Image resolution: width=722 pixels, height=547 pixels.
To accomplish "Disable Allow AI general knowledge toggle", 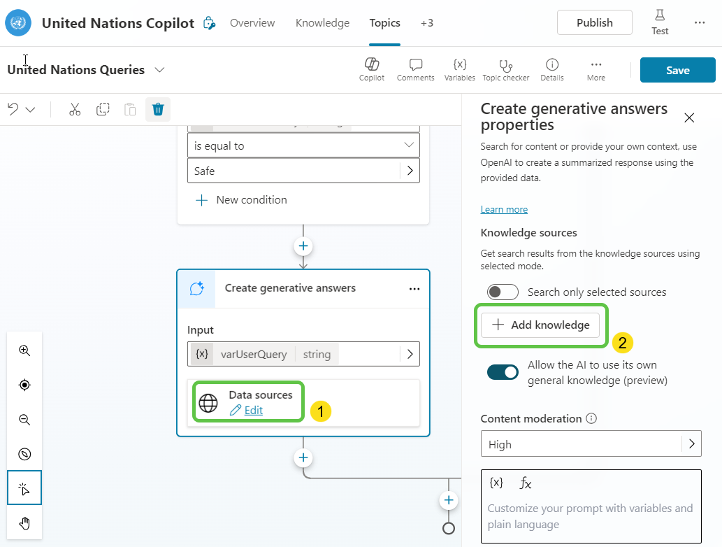I will click(x=503, y=372).
